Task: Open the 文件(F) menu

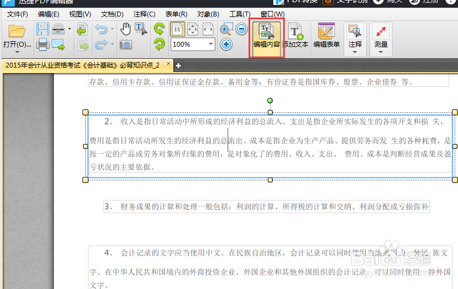Action: coord(17,14)
